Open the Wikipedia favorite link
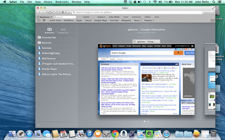The height and width of the screenshot is (140, 225). click(x=126, y=21)
